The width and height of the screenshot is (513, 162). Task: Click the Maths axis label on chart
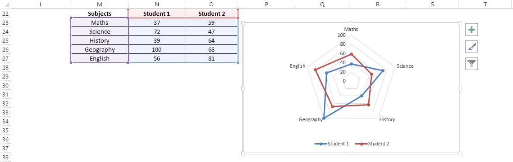click(351, 29)
